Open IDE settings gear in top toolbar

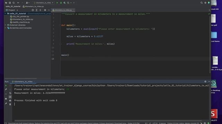coord(205,3)
